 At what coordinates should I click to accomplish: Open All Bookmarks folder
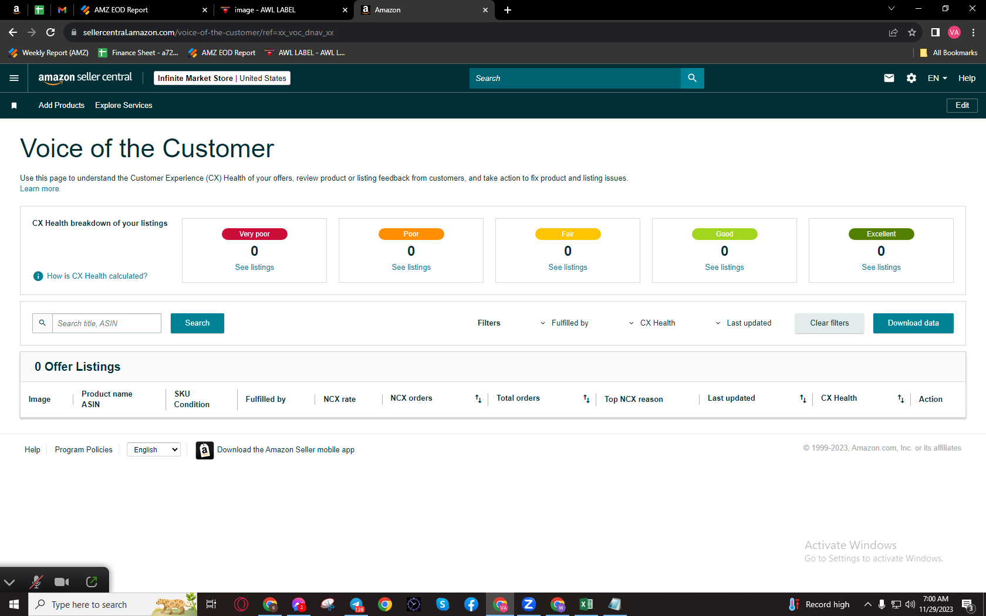[948, 53]
